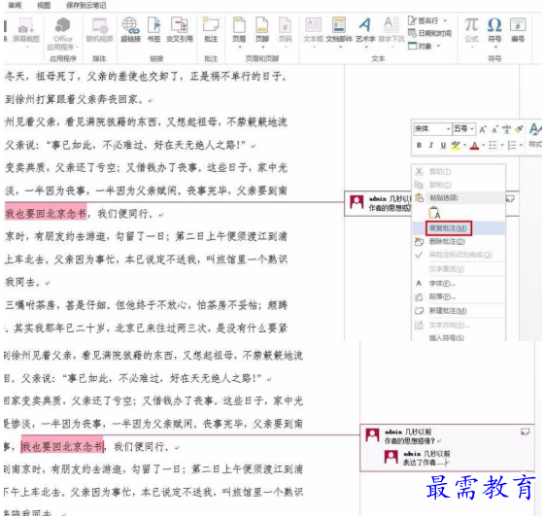Click the 对象 button
Viewport: 544px width, 518px height.
pyautogui.click(x=420, y=47)
